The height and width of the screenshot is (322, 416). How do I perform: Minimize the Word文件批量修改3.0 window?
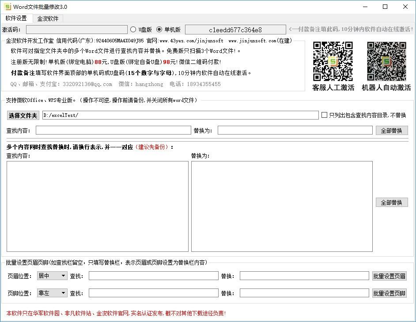[x=365, y=7]
